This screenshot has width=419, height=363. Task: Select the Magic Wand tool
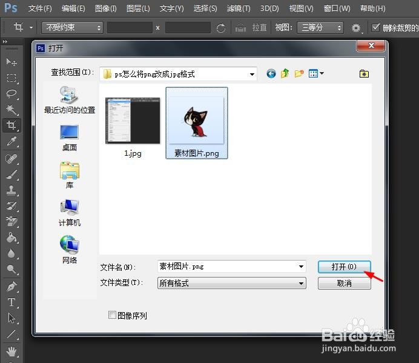12,109
